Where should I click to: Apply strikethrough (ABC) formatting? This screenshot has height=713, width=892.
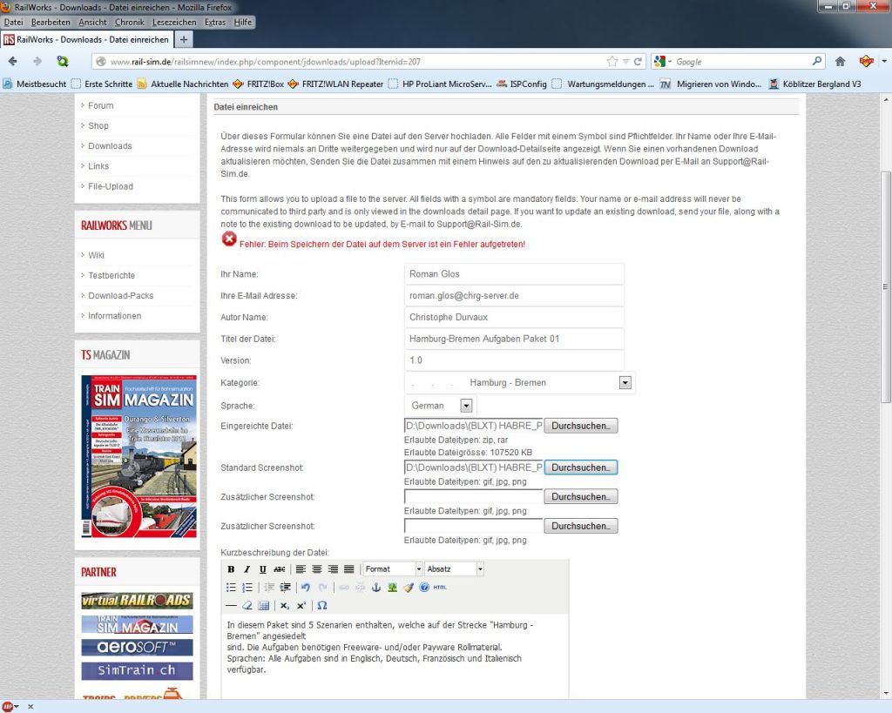(x=280, y=569)
